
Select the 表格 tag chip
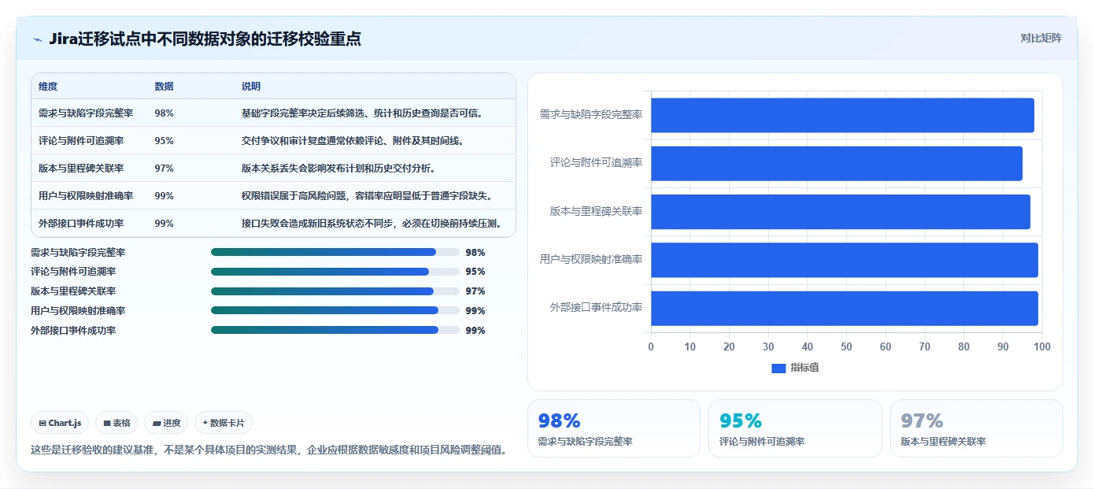click(x=116, y=423)
